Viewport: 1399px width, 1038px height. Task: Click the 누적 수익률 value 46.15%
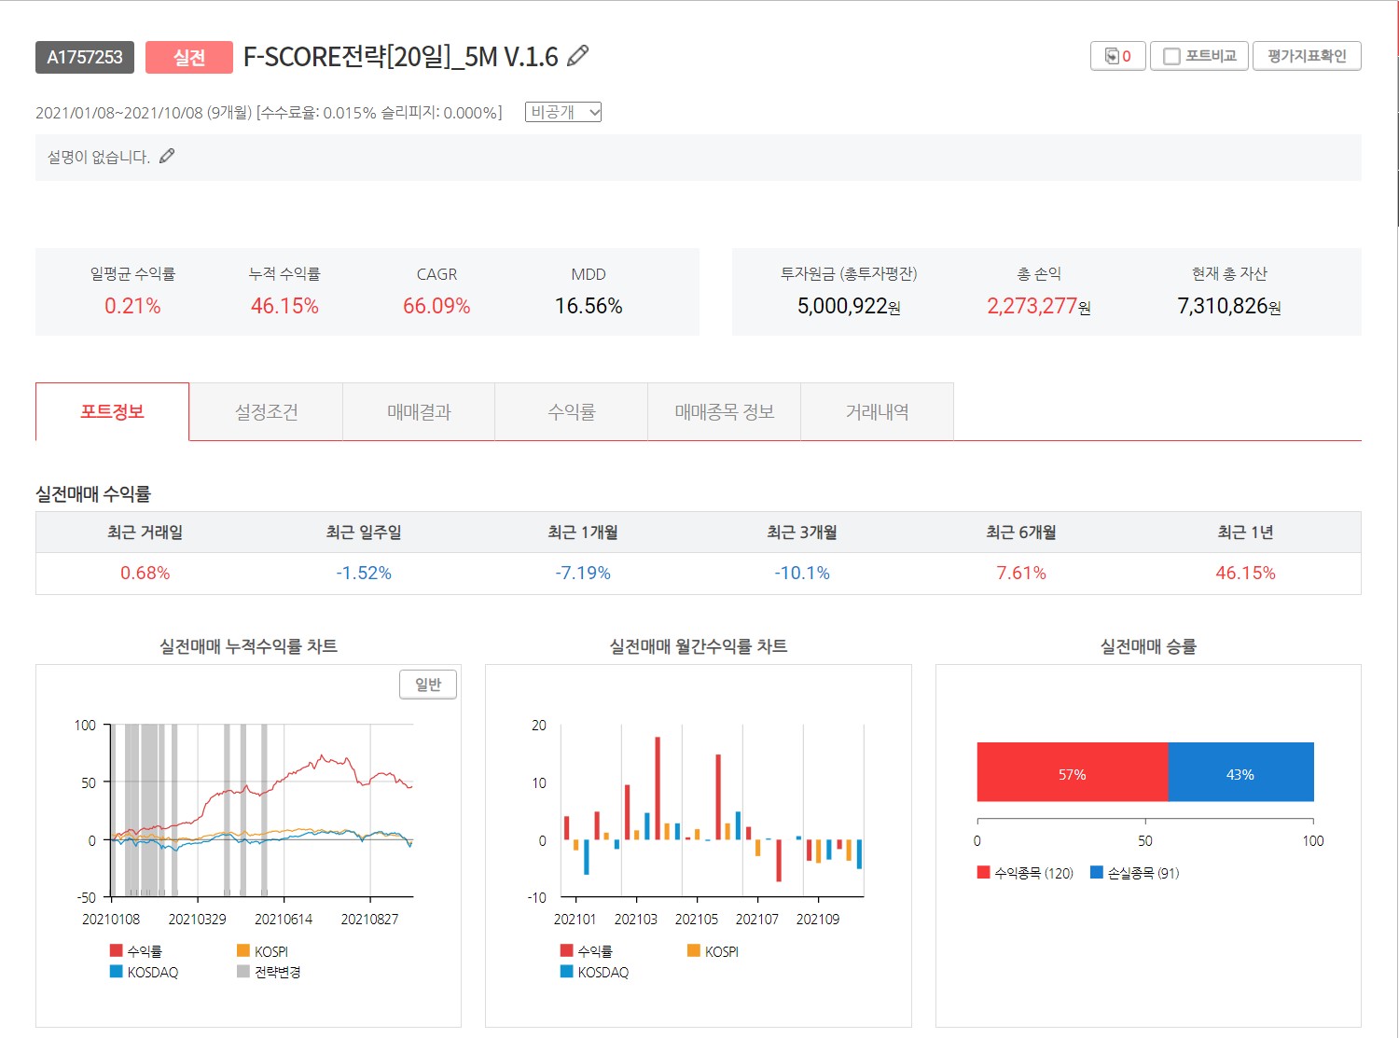click(x=284, y=306)
